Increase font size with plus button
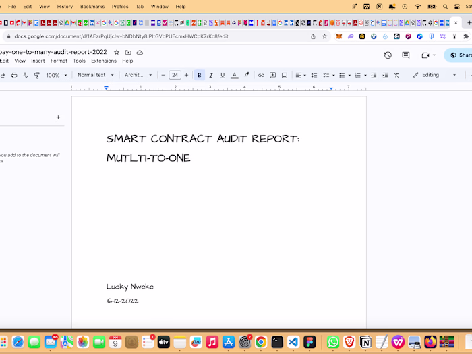 click(186, 76)
